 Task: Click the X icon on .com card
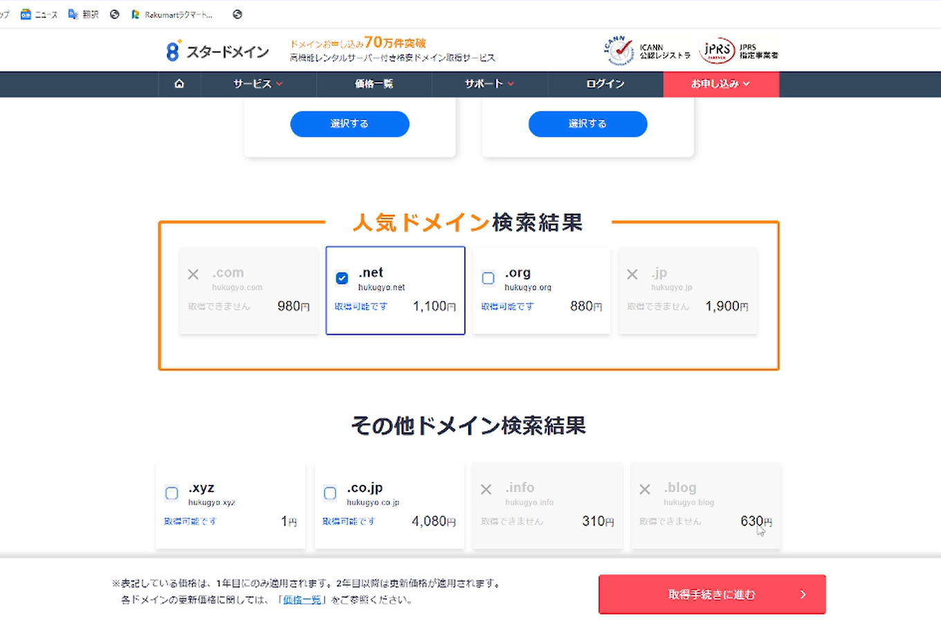click(x=193, y=275)
